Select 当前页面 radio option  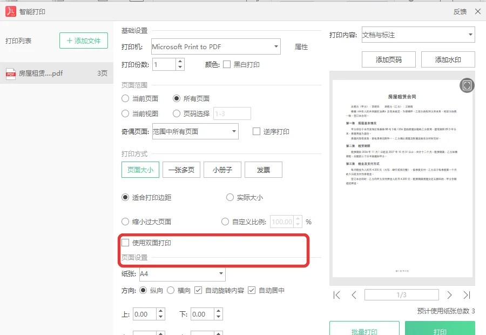tap(125, 99)
